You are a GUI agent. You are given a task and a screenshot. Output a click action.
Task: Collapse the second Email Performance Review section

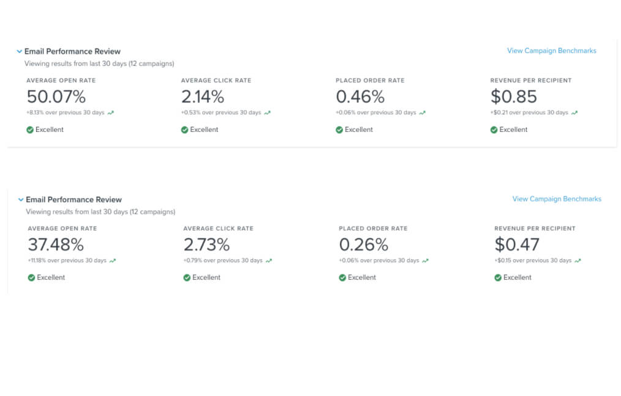[19, 199]
